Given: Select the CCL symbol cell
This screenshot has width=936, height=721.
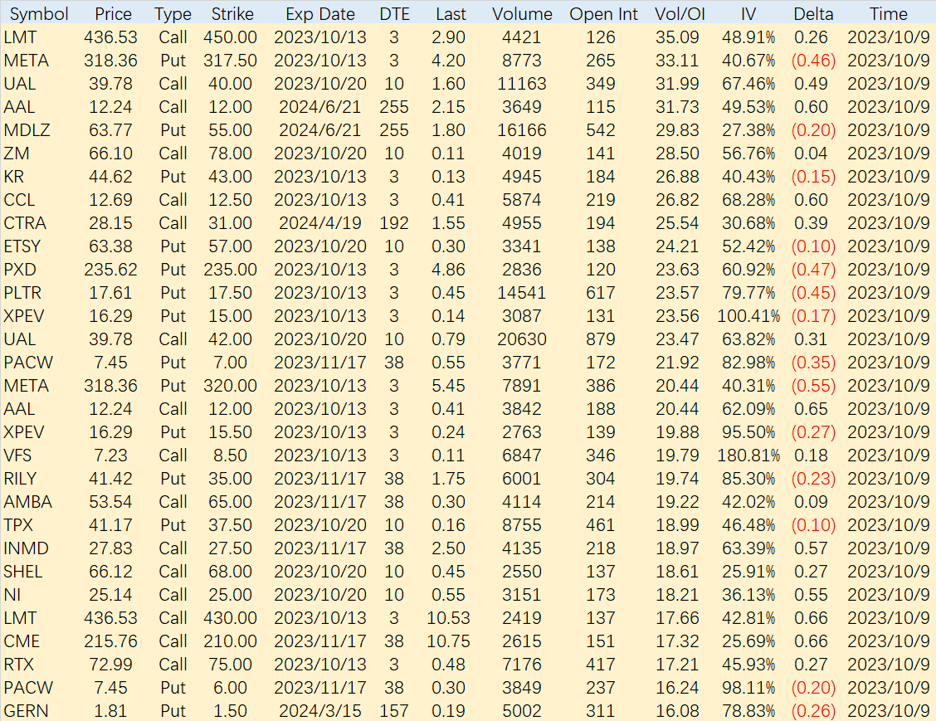Looking at the screenshot, I should tap(19, 200).
